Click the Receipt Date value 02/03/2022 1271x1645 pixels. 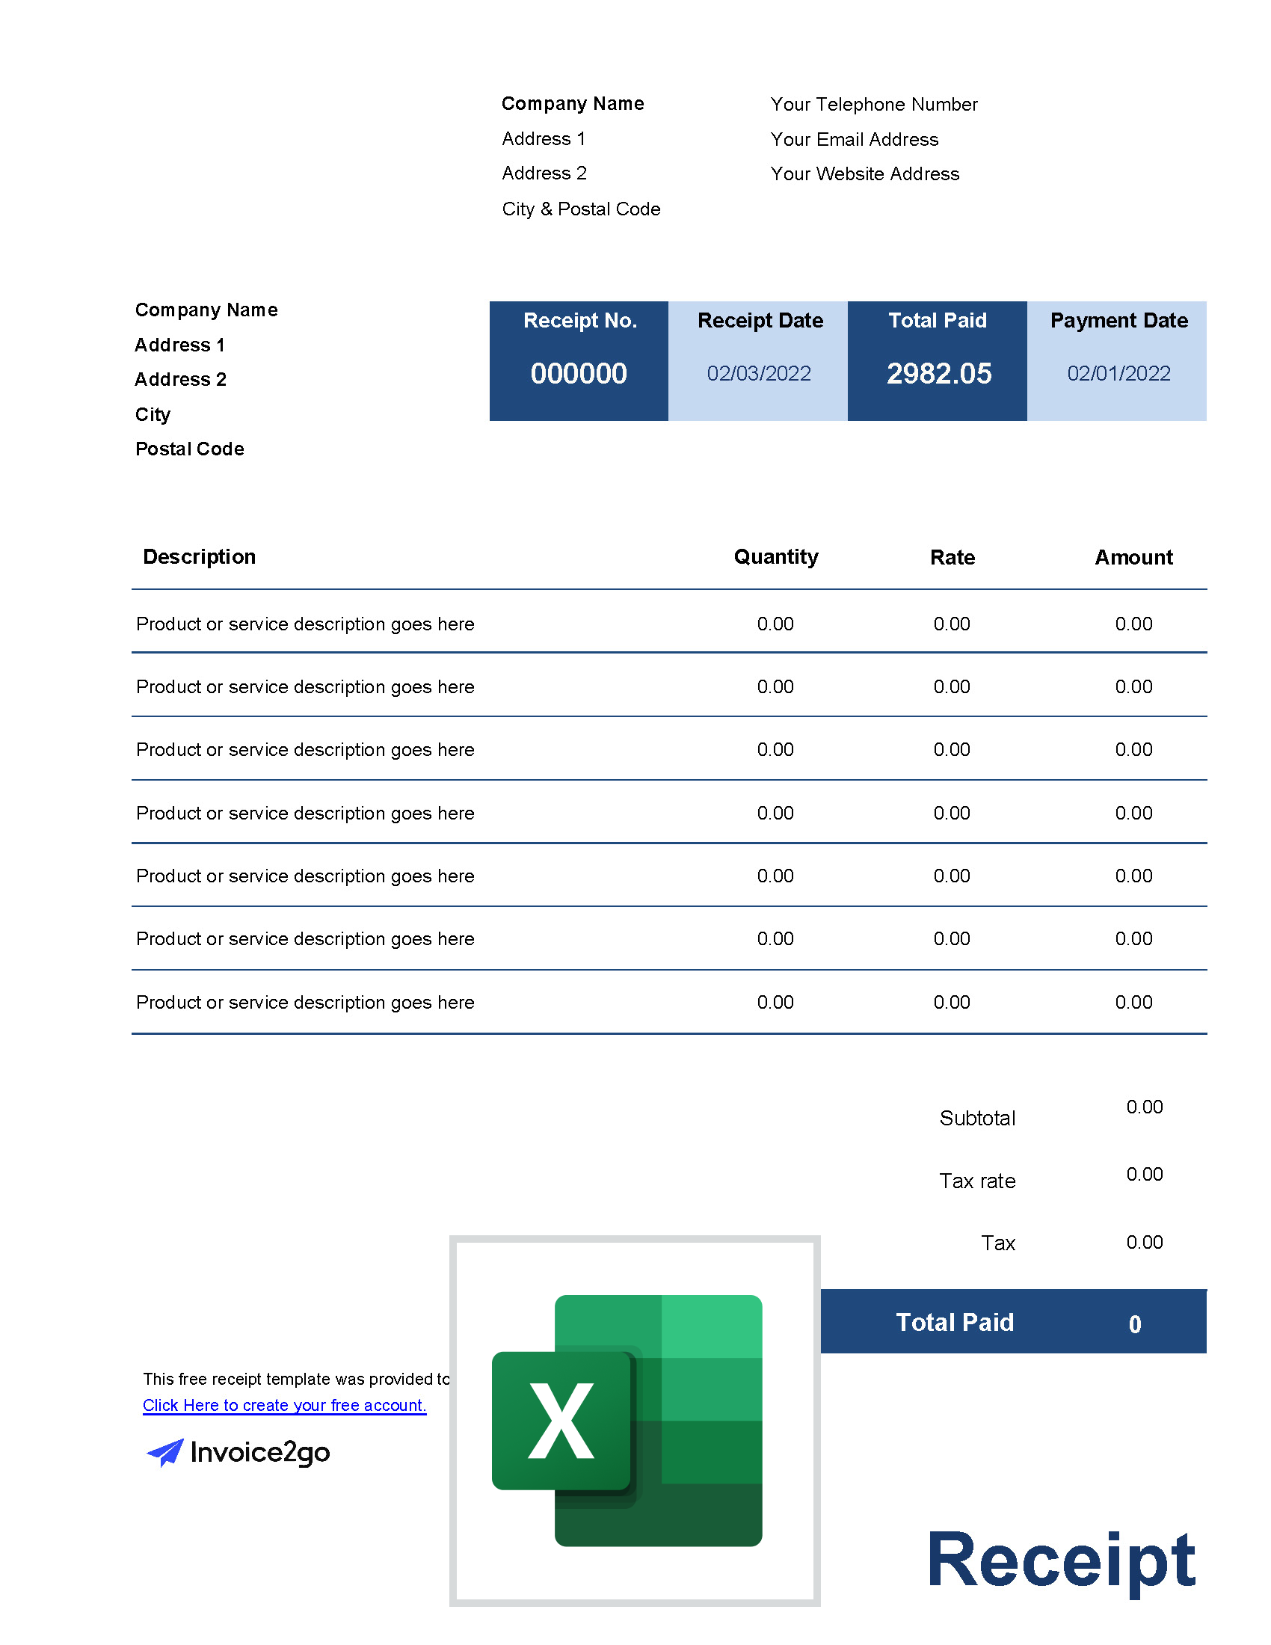point(758,374)
